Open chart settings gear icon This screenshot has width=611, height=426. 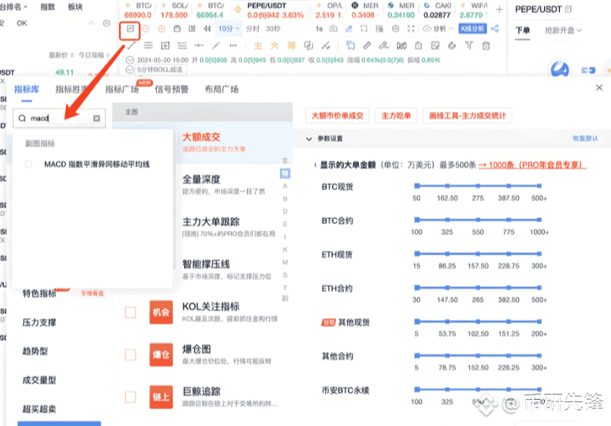[395, 29]
